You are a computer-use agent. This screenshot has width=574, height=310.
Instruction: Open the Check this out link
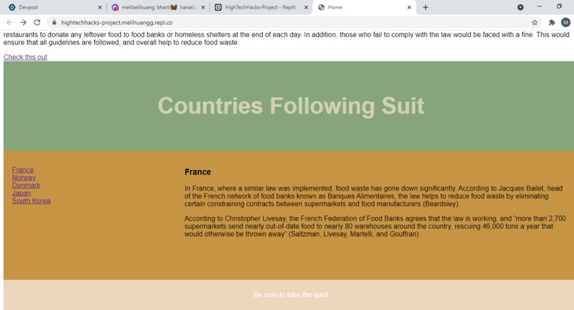coord(25,57)
